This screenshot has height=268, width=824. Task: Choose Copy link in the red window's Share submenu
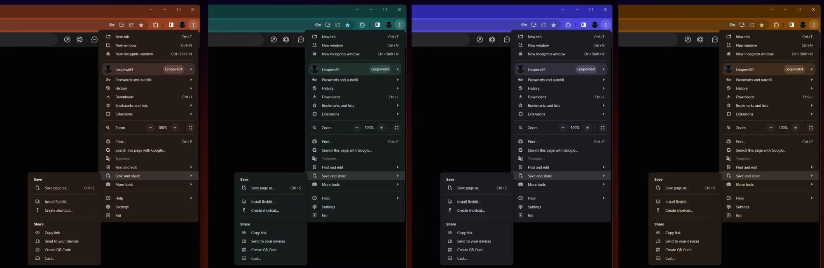point(52,233)
